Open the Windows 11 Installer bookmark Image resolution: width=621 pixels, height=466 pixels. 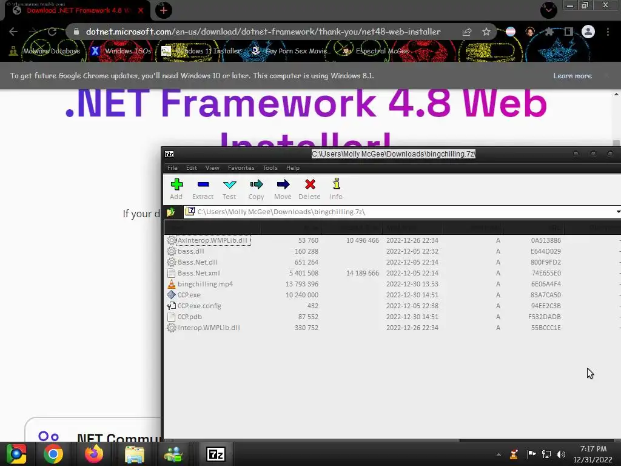click(x=201, y=51)
